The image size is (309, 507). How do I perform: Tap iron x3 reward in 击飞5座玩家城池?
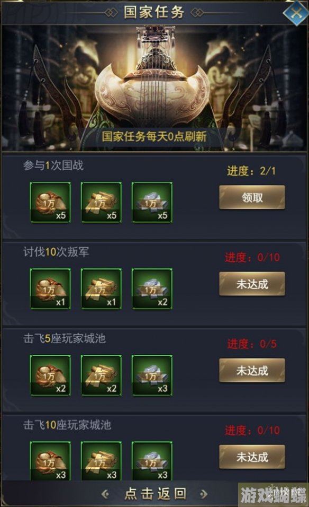point(152,375)
